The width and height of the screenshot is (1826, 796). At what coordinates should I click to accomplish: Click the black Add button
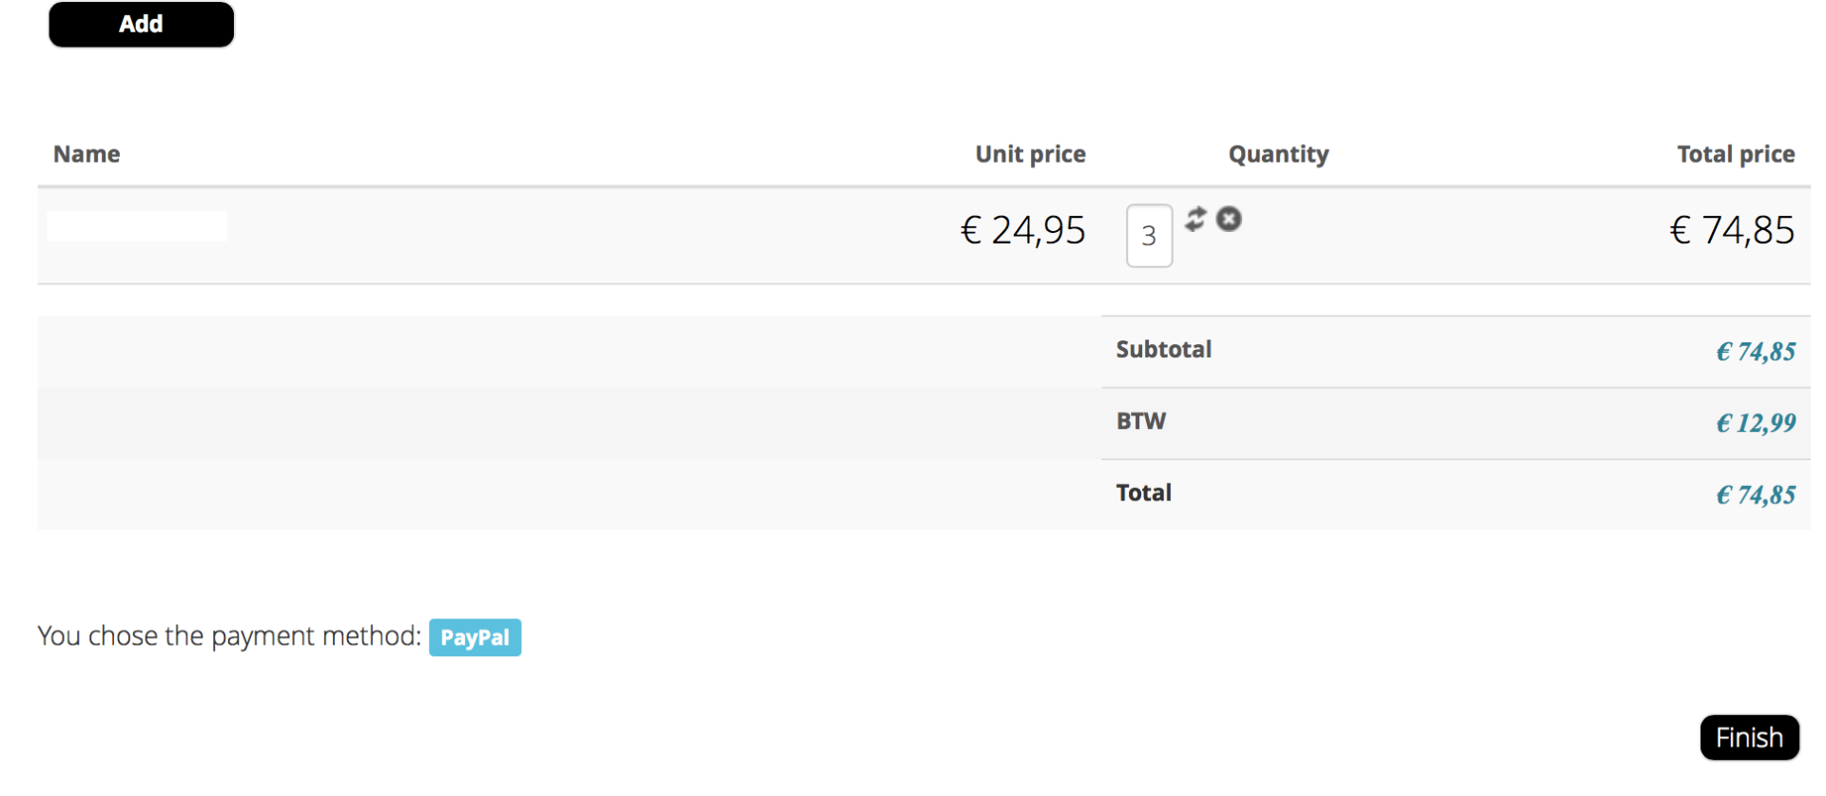[141, 25]
